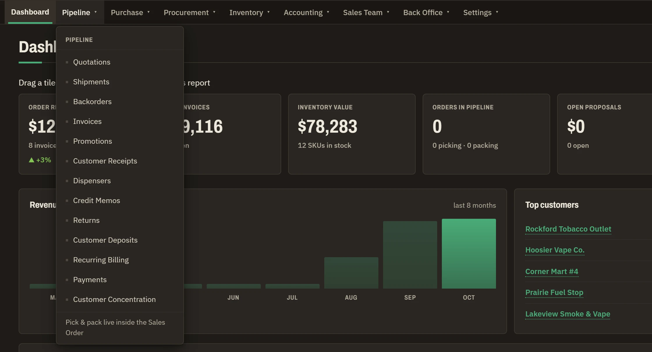Viewport: 652px width, 352px height.
Task: Follow the Hoosier Vape Co. link
Action: point(555,250)
